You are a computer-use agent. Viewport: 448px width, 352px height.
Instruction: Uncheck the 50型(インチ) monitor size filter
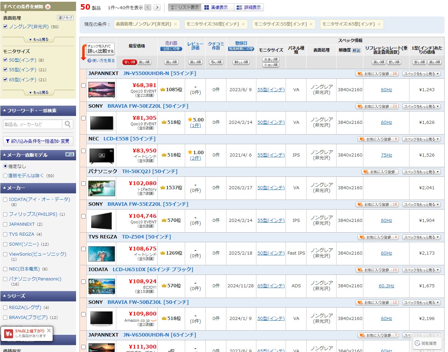[5, 60]
